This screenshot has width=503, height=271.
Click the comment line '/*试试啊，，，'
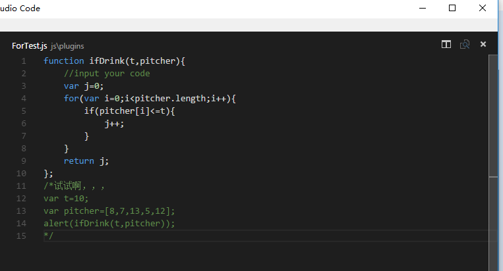(x=74, y=186)
